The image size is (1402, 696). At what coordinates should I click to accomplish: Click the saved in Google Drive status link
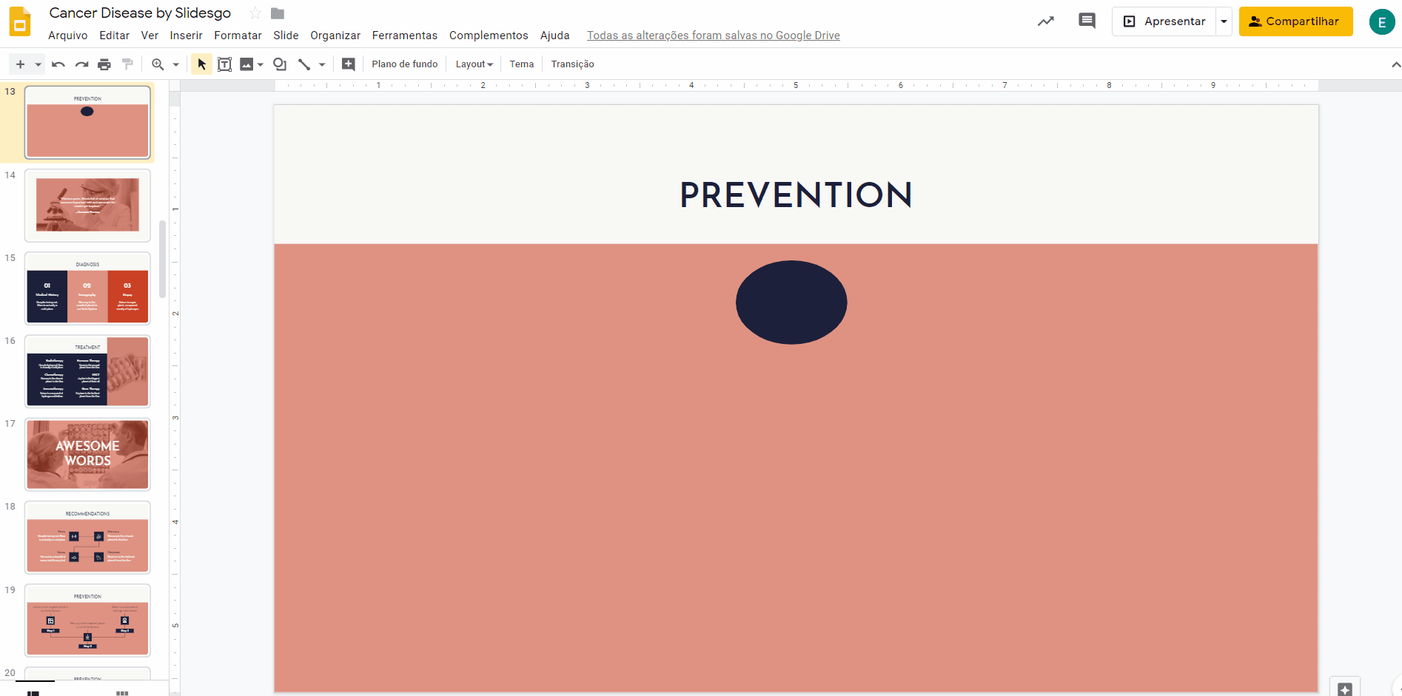tap(714, 36)
